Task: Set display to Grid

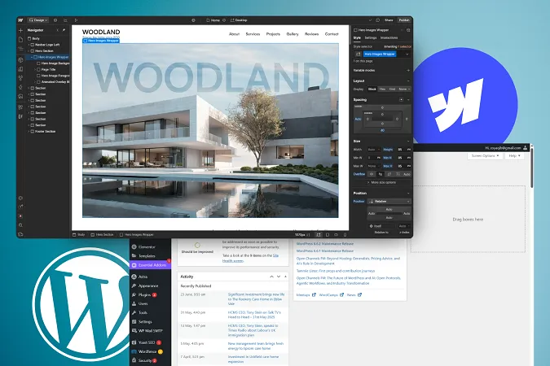Action: (392, 89)
